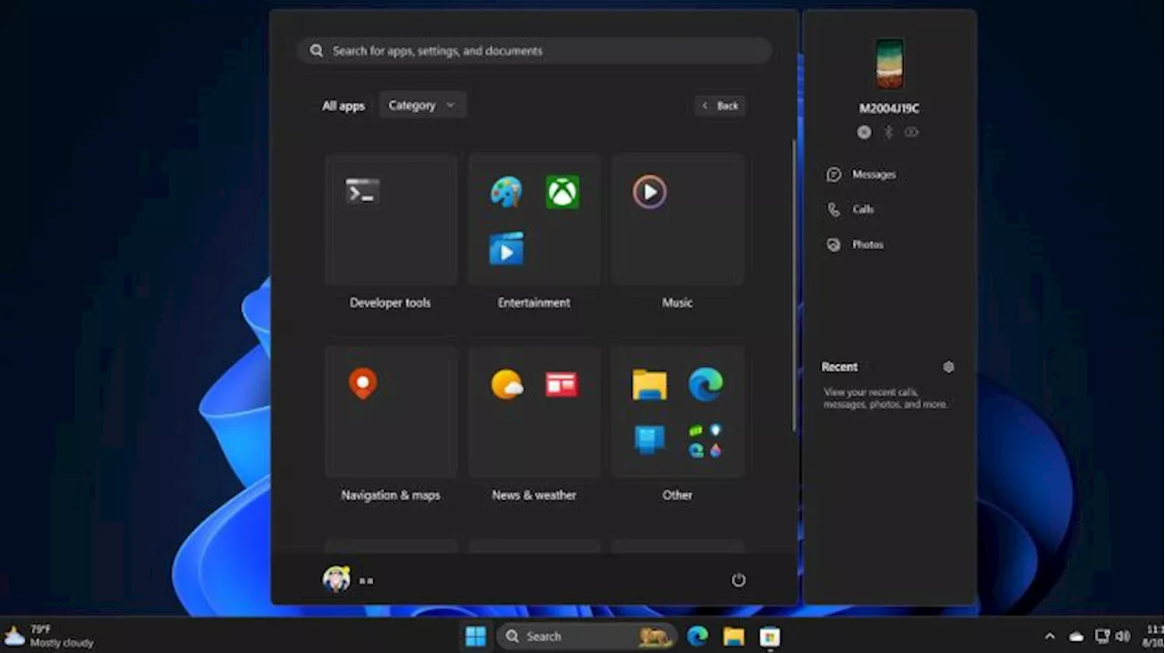This screenshot has width=1165, height=653.
Task: Launch the Paint app icon
Action: [x=506, y=192]
